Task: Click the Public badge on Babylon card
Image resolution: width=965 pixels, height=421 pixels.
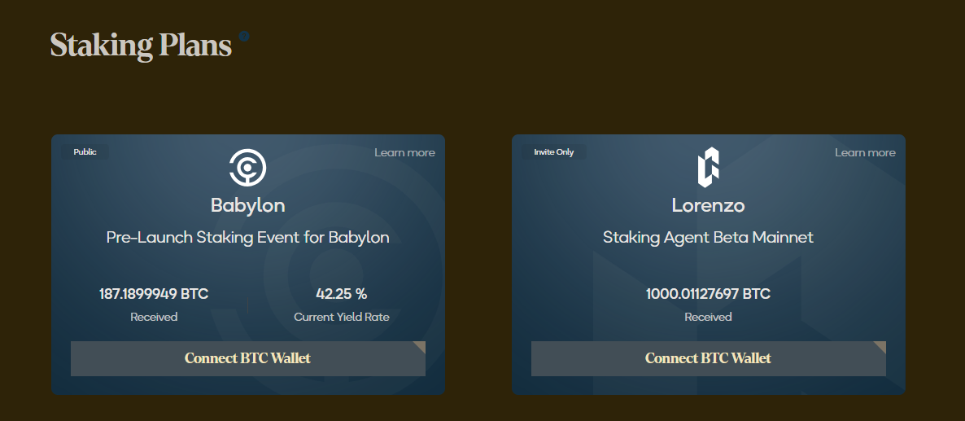Action: pos(85,152)
